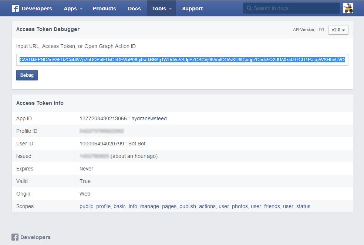Go to the Products page
The width and height of the screenshot is (364, 245).
104,8
